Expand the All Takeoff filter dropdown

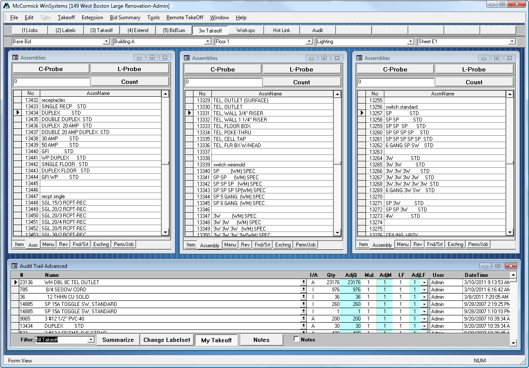[x=90, y=339]
